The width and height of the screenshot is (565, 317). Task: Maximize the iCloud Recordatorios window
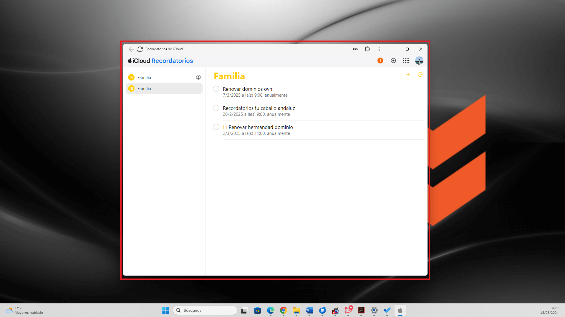point(407,49)
